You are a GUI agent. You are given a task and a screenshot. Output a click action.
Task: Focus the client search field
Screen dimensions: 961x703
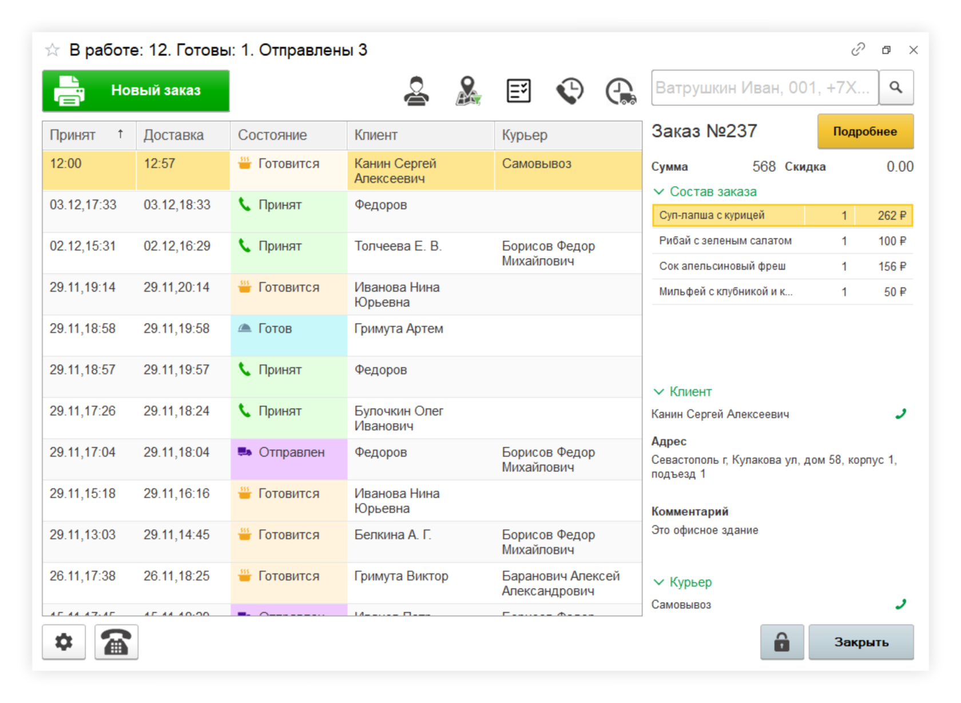[x=765, y=87]
